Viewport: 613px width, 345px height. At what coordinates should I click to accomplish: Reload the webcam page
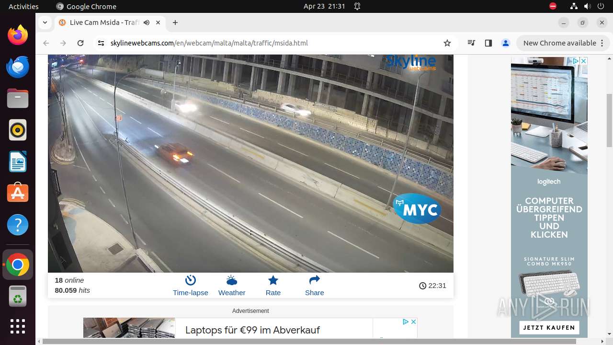click(80, 43)
